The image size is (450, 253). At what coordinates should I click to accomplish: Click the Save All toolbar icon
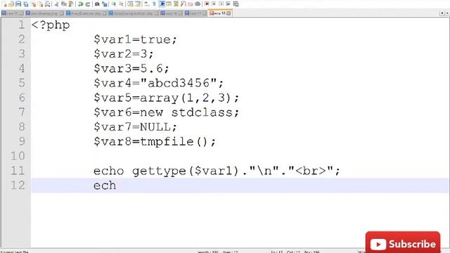26,4
